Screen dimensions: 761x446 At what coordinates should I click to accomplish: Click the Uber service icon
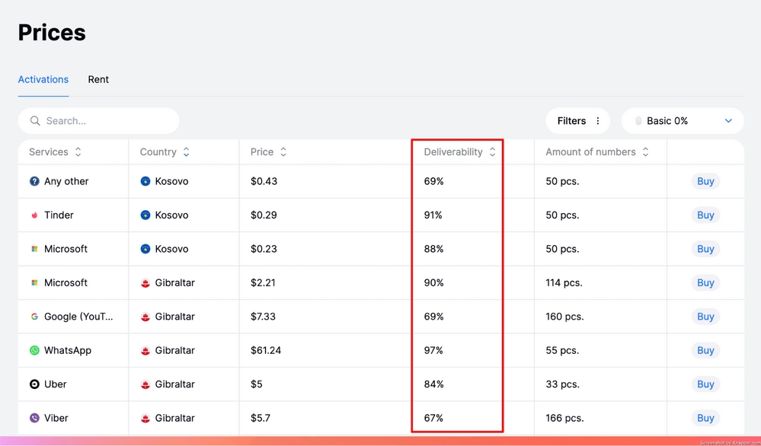pos(34,384)
